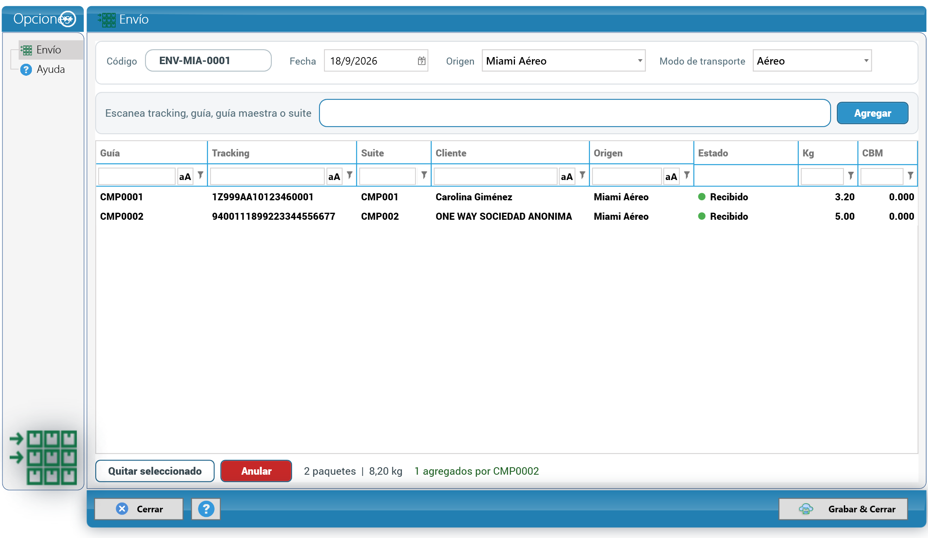Click the filter funnel for the Kg column

[851, 176]
